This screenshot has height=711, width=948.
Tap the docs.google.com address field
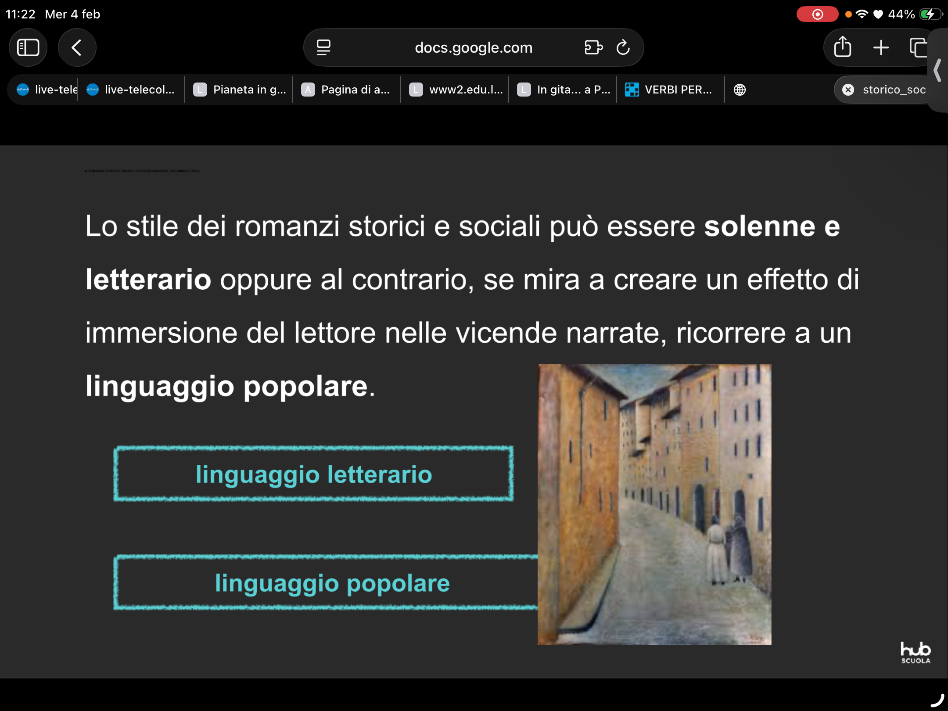(473, 47)
